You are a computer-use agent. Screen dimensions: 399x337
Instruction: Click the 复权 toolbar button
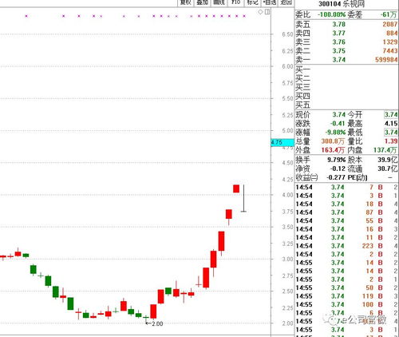tap(185, 2)
